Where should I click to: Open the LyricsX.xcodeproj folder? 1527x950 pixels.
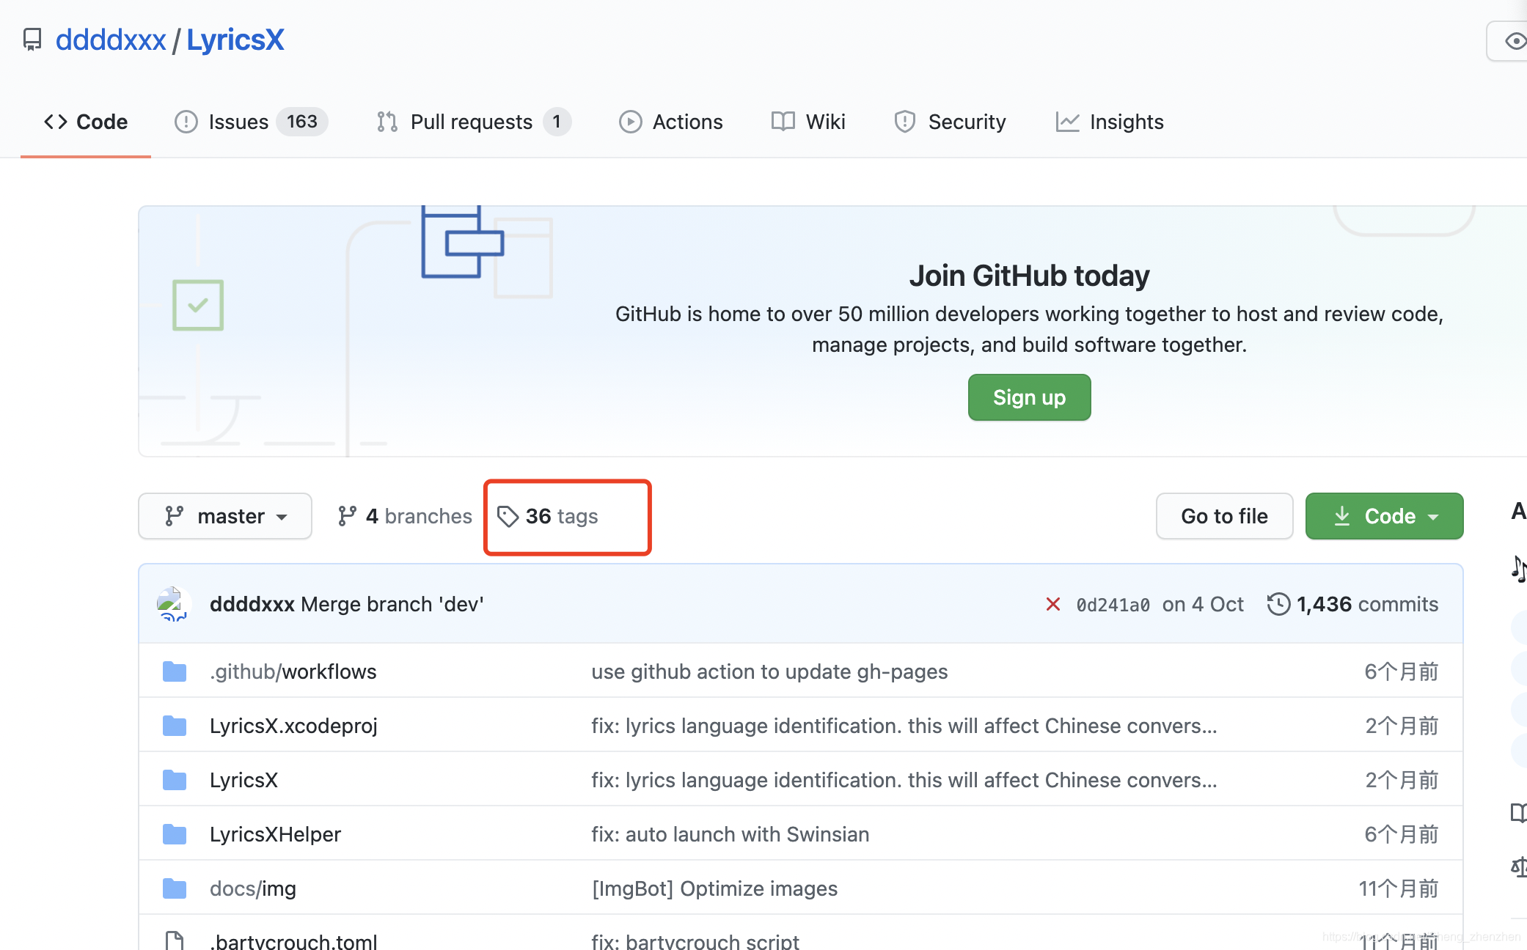pos(293,726)
